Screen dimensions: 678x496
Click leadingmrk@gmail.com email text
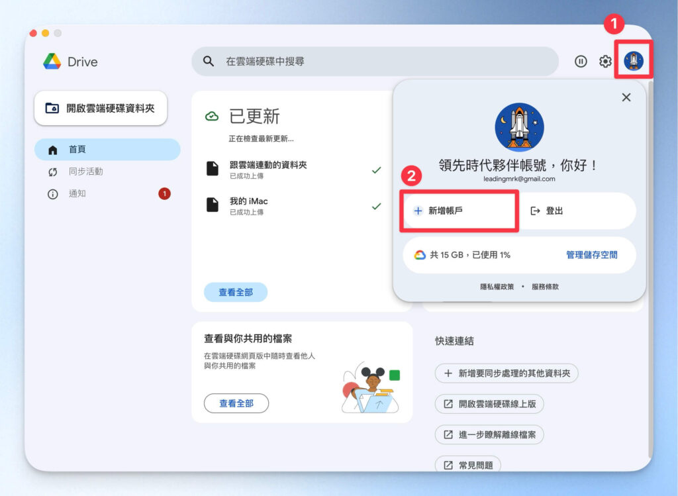pyautogui.click(x=519, y=179)
